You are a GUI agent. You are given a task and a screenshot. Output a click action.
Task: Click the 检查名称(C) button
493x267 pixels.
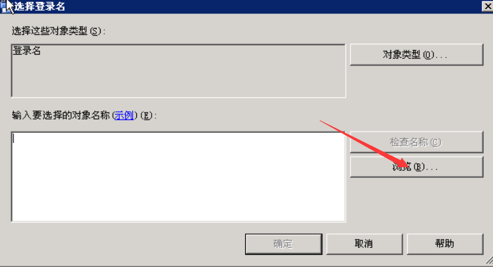[417, 142]
